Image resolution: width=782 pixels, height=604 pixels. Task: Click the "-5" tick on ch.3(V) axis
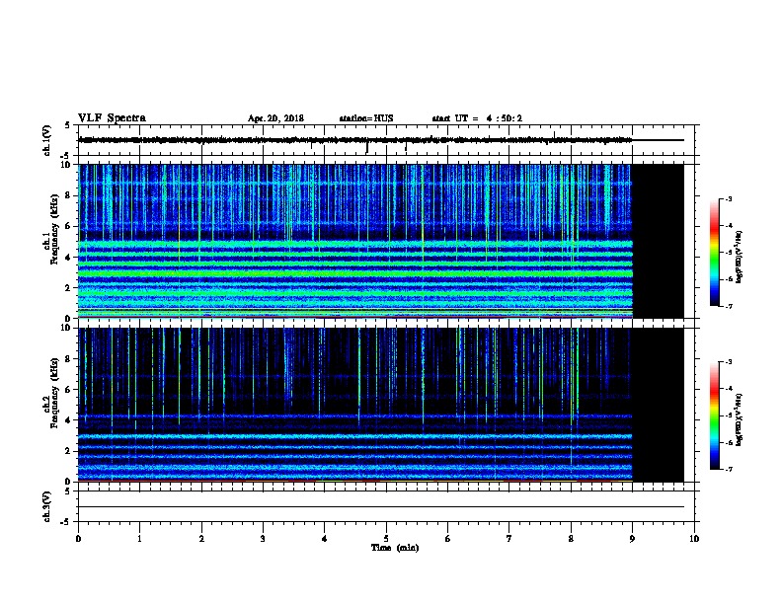pos(66,522)
